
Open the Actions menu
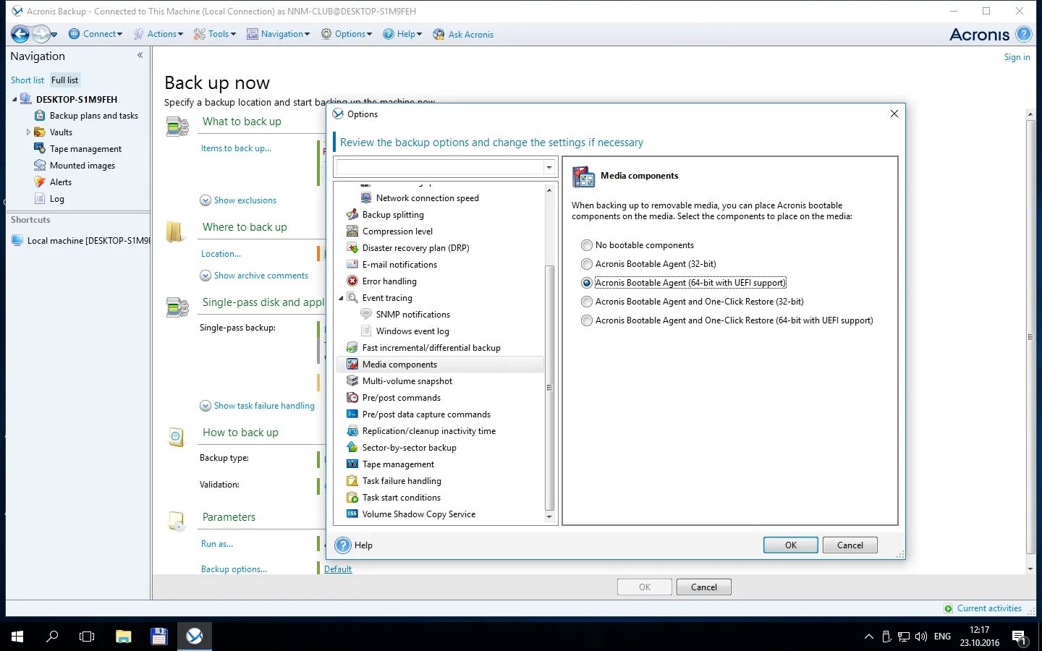pyautogui.click(x=158, y=34)
